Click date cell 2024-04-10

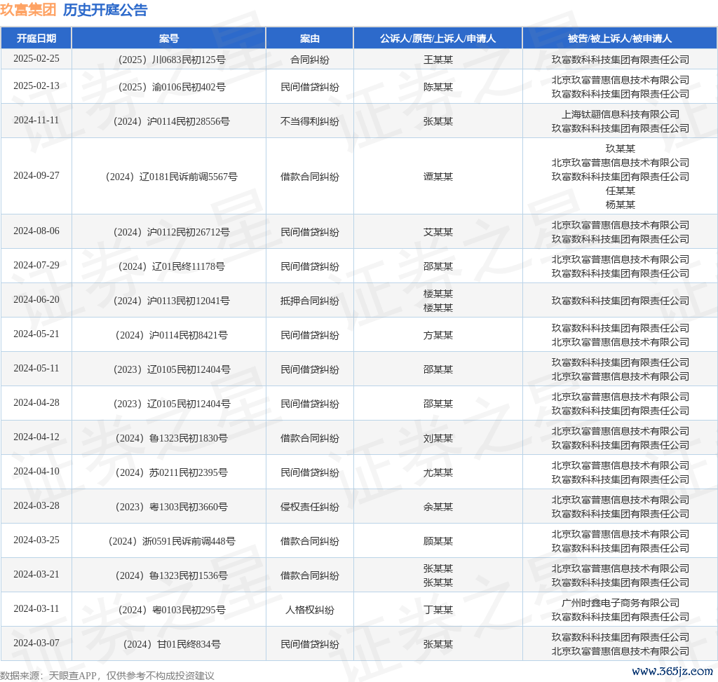(x=36, y=472)
